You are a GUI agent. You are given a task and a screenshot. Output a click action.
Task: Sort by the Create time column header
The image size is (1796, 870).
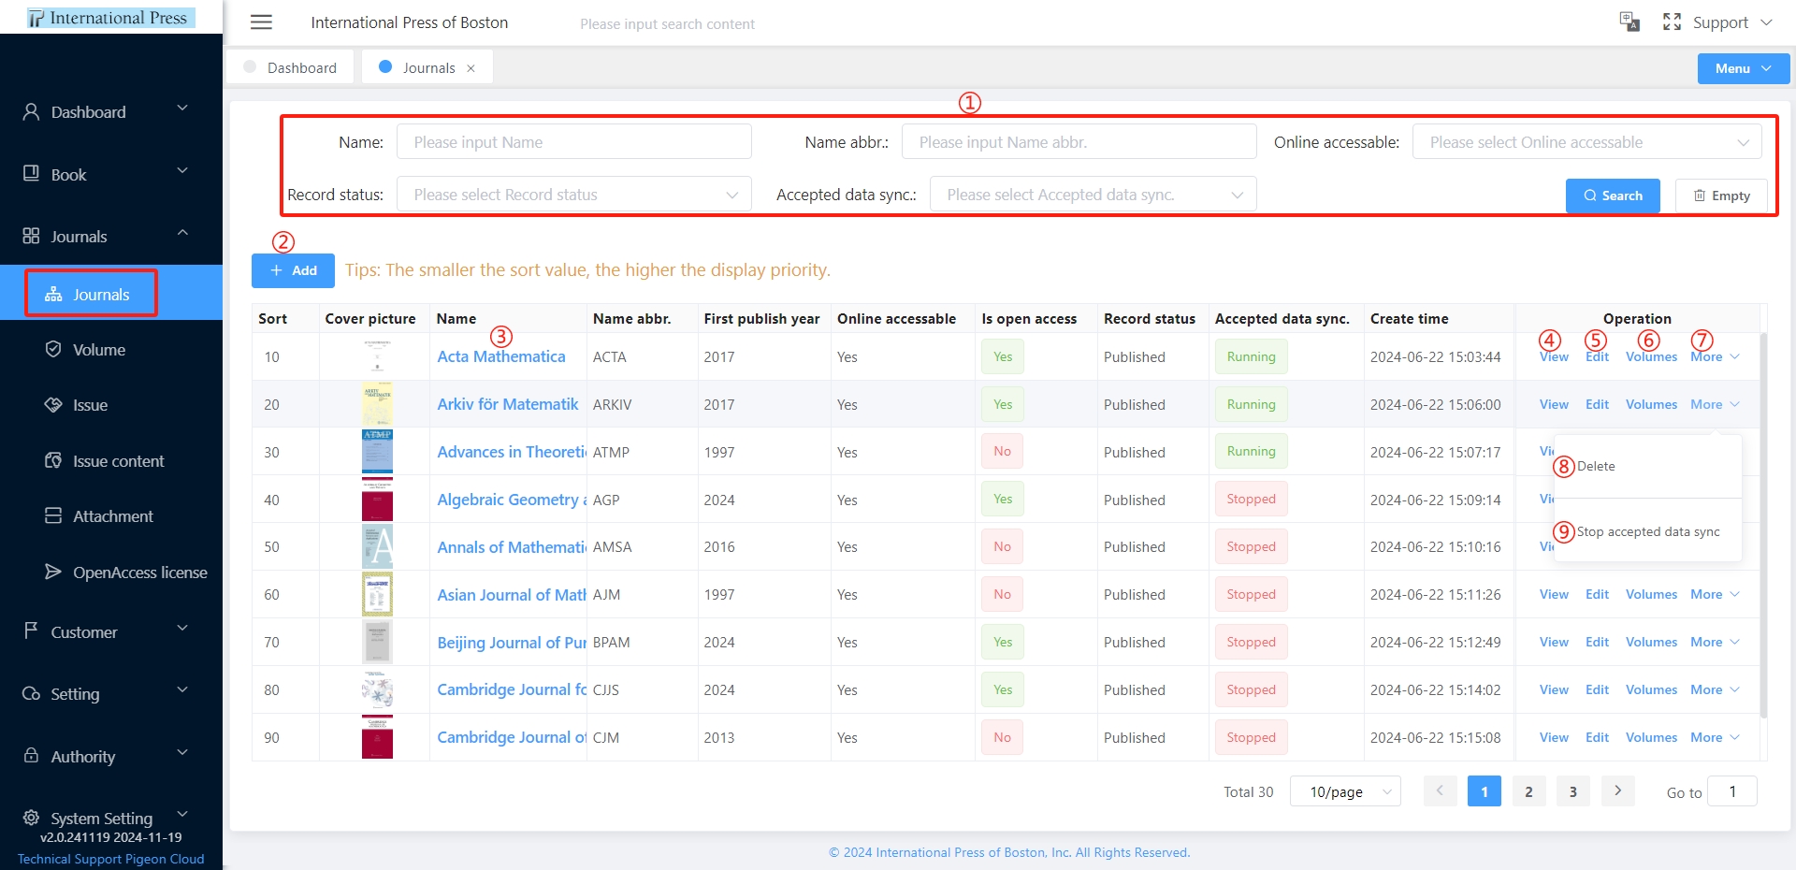1409,318
